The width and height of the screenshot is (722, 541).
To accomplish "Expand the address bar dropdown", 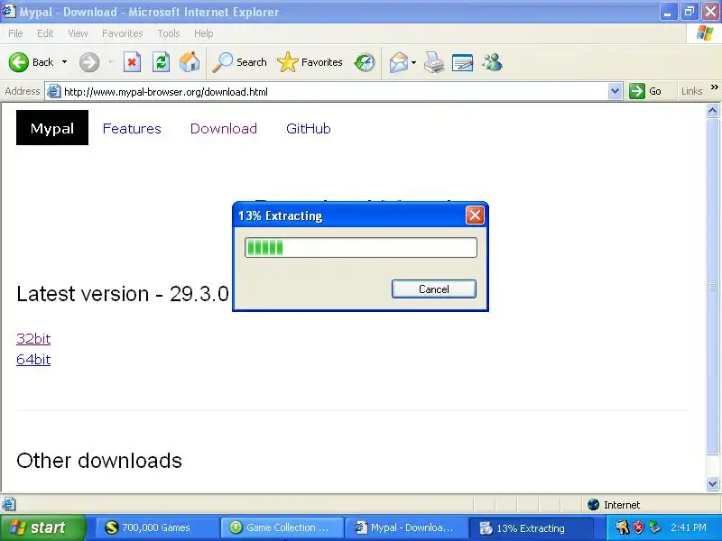I will (x=616, y=92).
